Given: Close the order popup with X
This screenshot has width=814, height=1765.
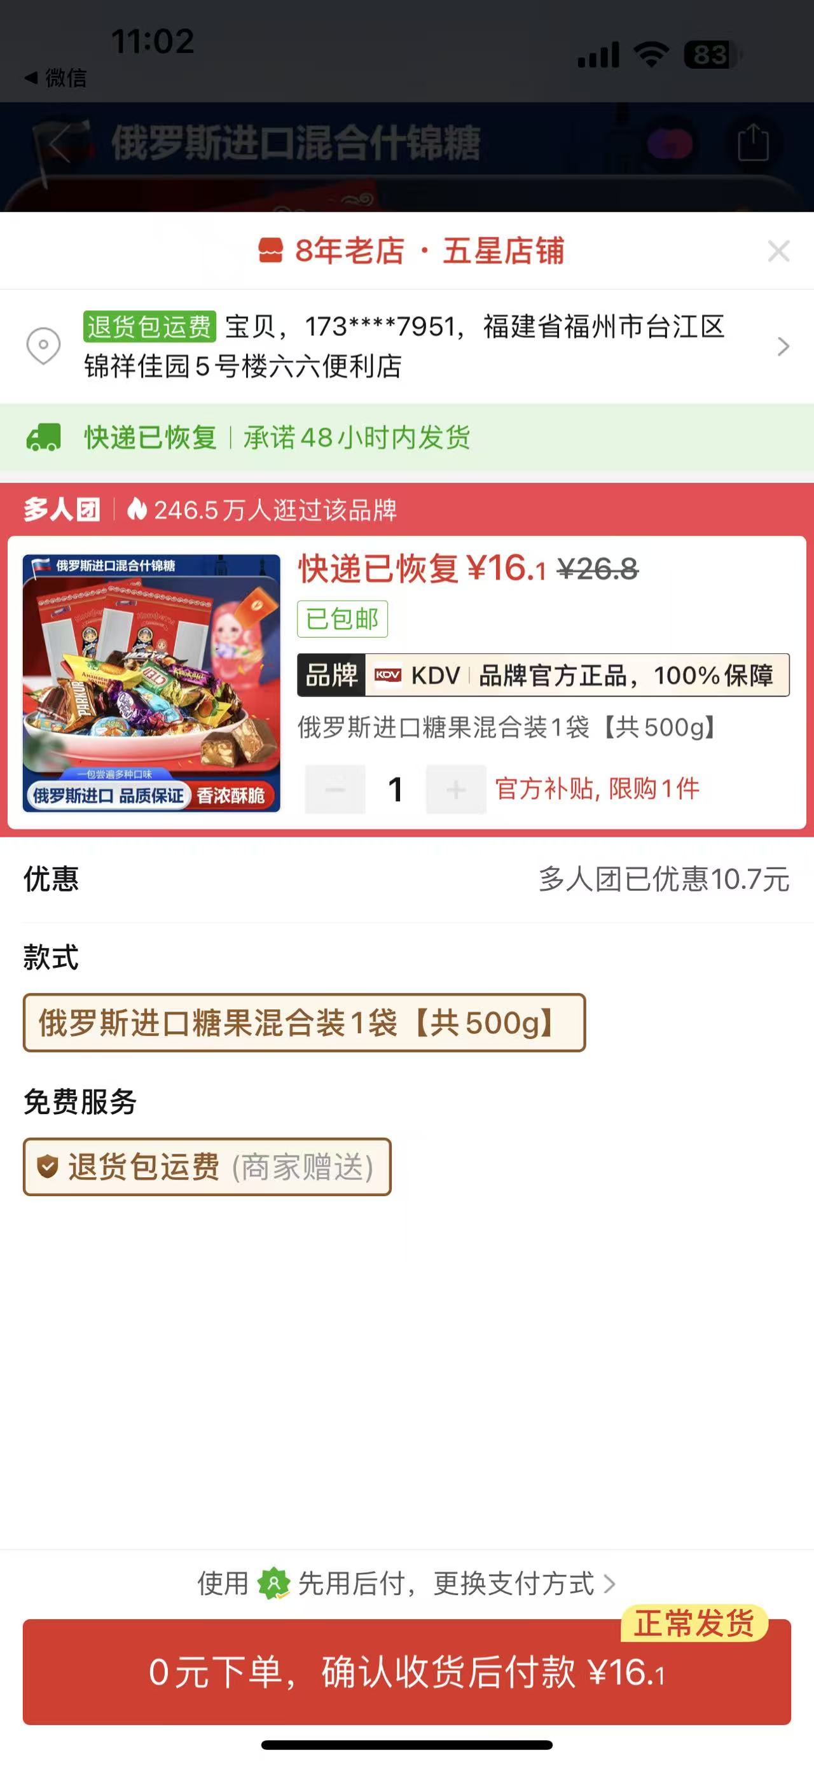Looking at the screenshot, I should [779, 251].
